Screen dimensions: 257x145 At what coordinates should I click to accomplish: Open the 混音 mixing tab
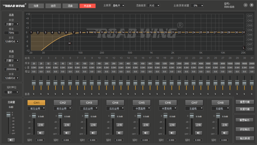[x=70, y=6]
